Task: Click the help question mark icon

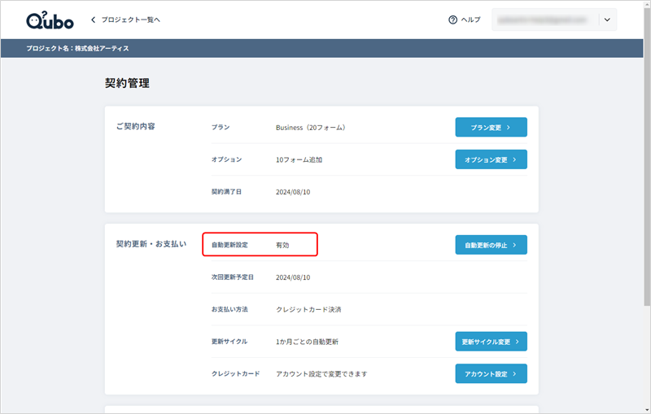Action: [x=452, y=20]
